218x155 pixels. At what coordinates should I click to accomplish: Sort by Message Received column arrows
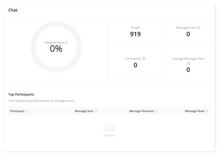[157, 111]
